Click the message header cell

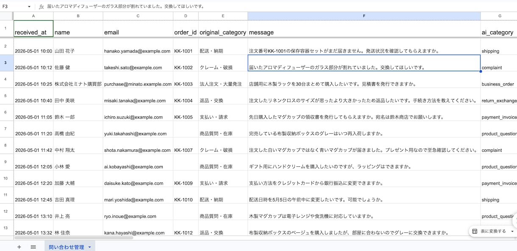click(364, 29)
